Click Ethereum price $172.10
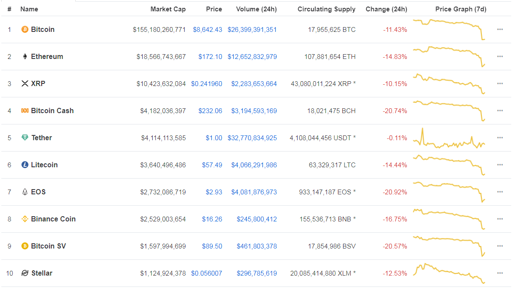This screenshot has width=516, height=290. click(210, 57)
